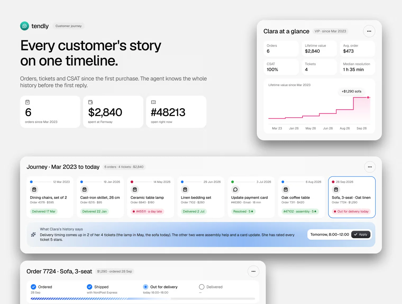
Task: Click the Avg. order $473 tile
Action: [x=357, y=48]
